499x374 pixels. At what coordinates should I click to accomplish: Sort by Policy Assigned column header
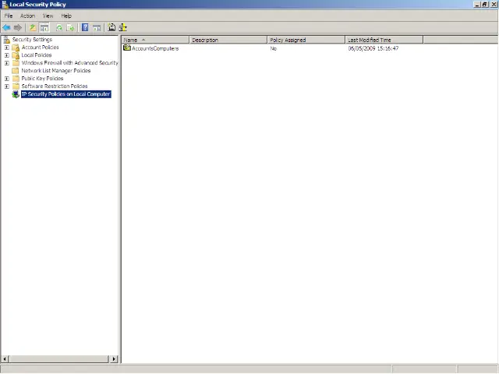tap(306, 40)
